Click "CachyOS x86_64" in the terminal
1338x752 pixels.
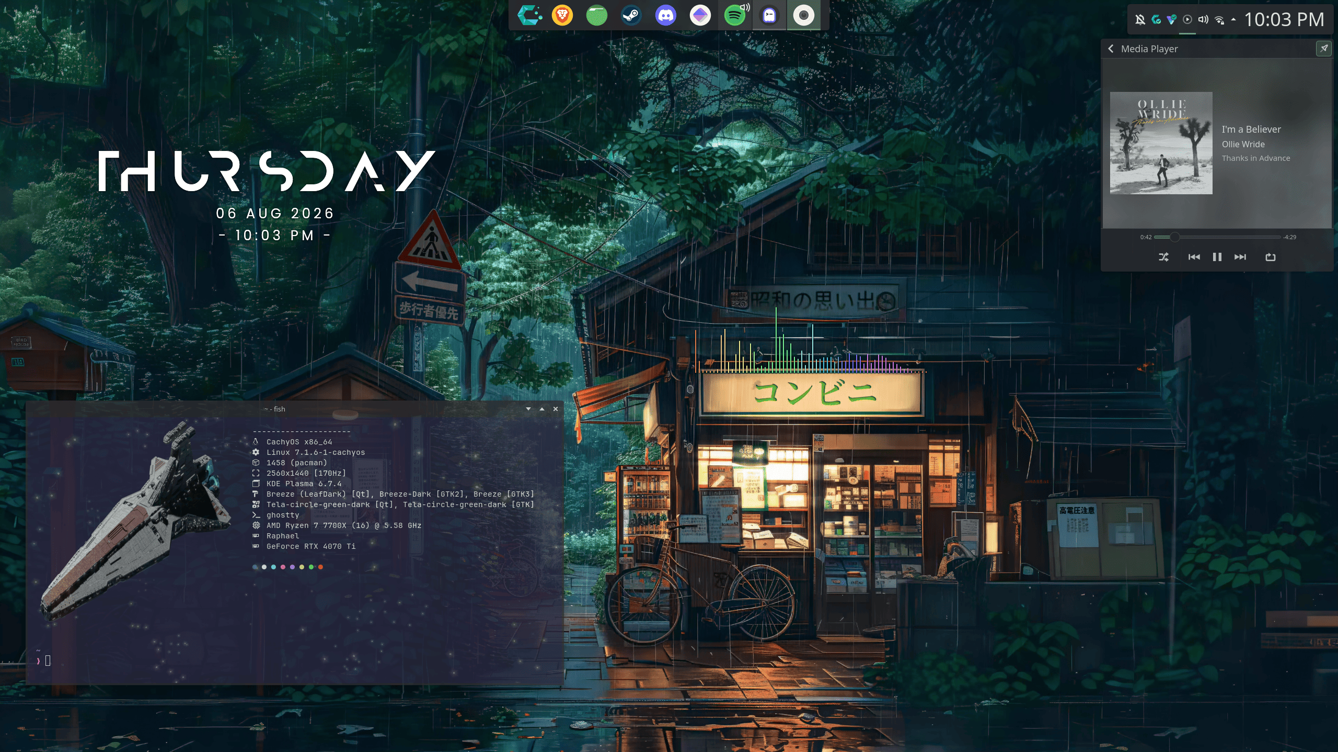(299, 442)
